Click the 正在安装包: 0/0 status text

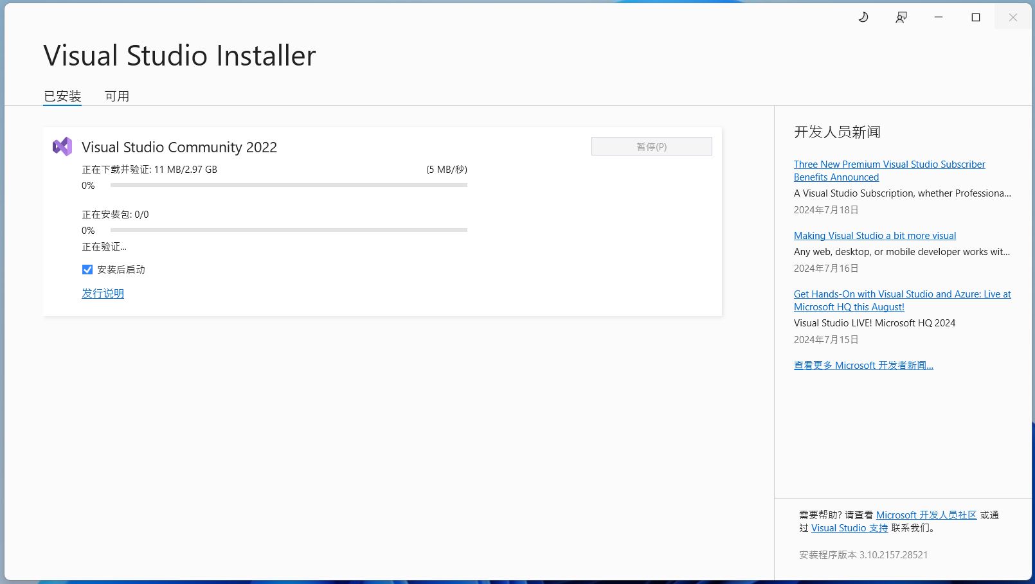click(x=115, y=215)
